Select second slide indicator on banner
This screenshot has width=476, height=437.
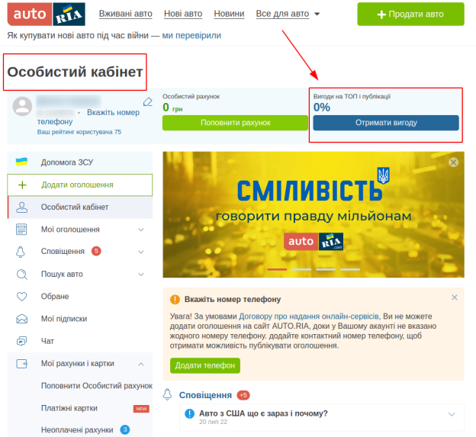(301, 269)
